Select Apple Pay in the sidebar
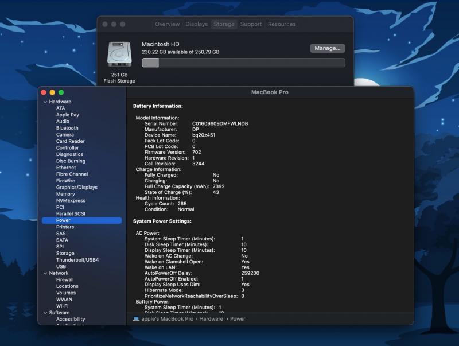 click(68, 115)
